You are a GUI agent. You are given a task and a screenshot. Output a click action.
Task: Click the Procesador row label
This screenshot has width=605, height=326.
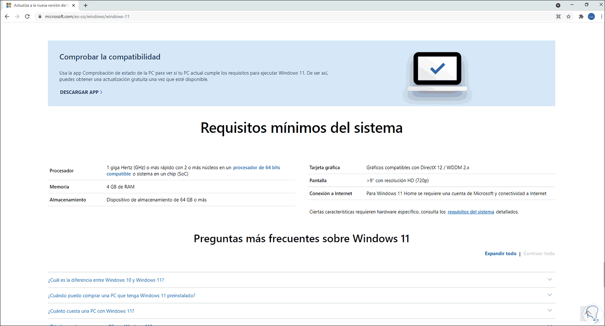(x=62, y=171)
